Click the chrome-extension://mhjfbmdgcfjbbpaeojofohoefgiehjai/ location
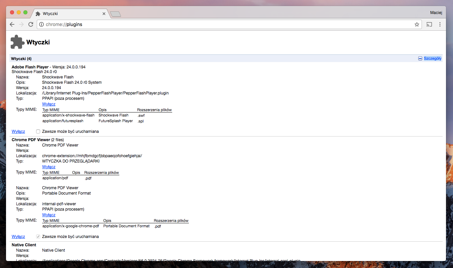453x268 pixels. (92, 156)
